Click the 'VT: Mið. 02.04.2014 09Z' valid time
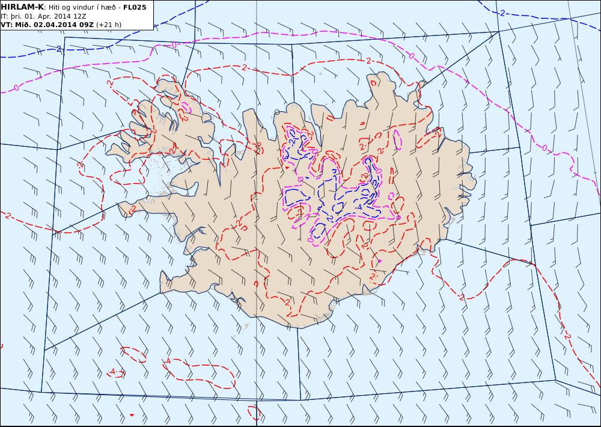Image resolution: width=601 pixels, height=427 pixels. [47, 25]
